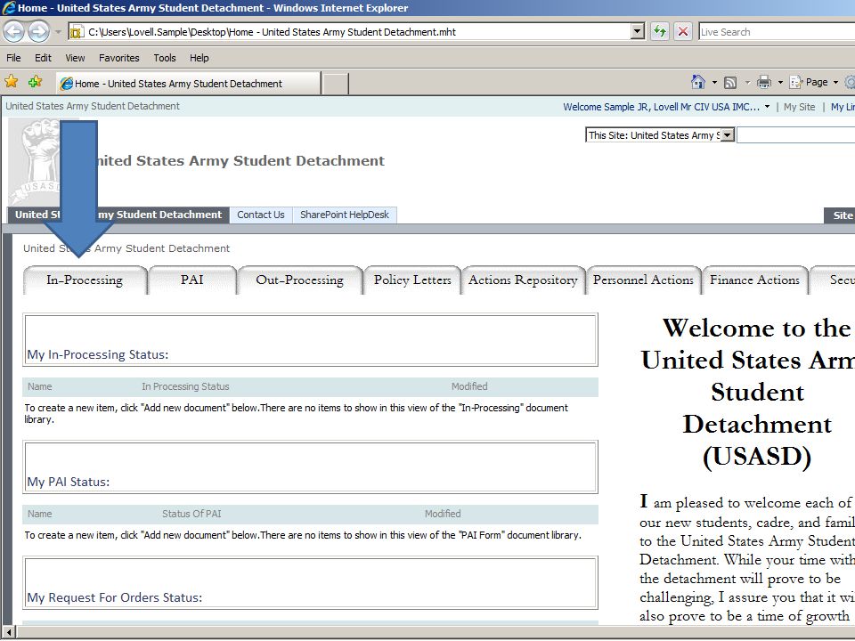Open the Tools menu
Image resolution: width=855 pixels, height=641 pixels.
point(164,58)
